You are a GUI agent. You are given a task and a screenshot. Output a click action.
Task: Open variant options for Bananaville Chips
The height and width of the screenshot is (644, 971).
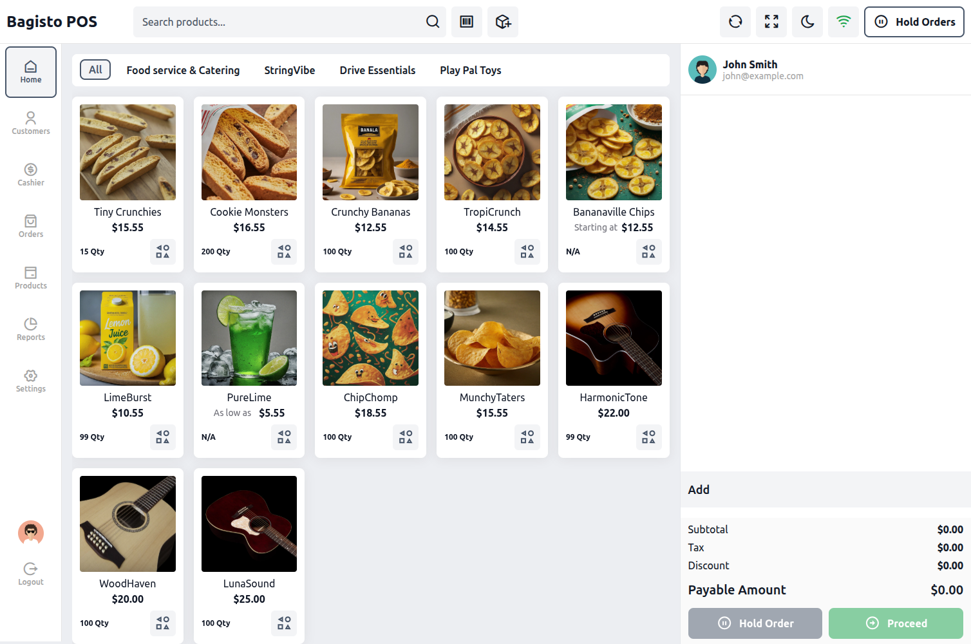click(x=648, y=252)
